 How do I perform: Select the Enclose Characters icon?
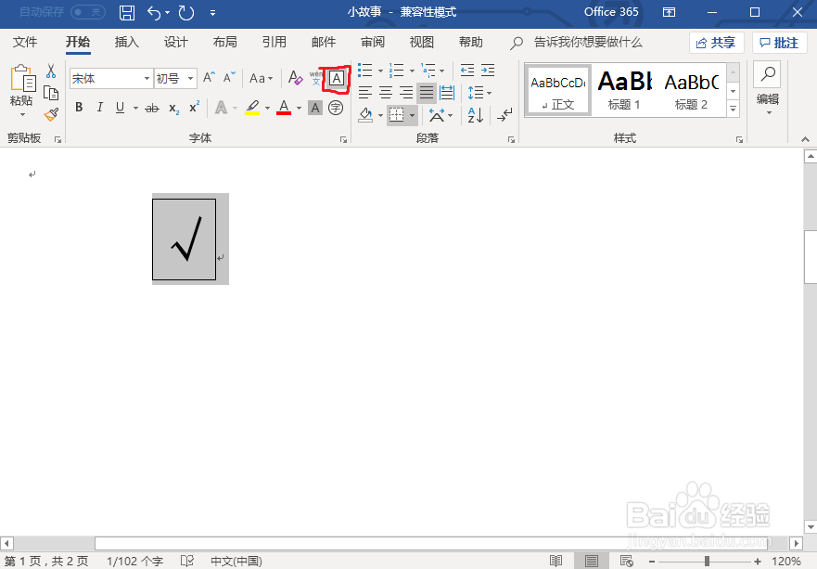(x=336, y=107)
